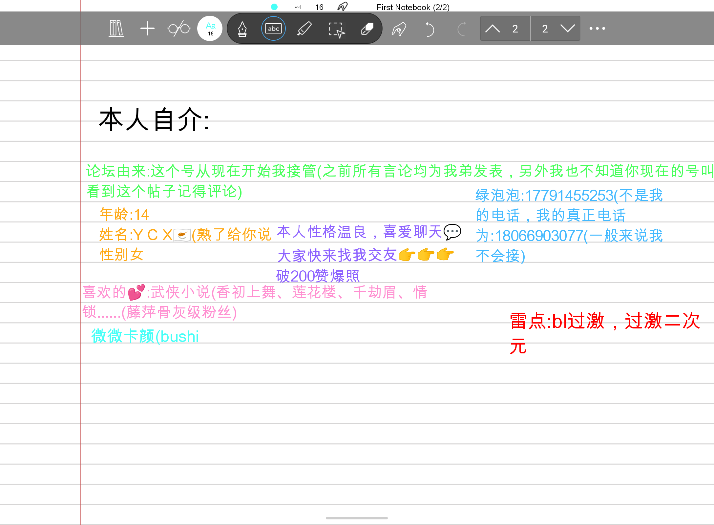
Task: Tap the top status hand input icon
Action: point(342,7)
